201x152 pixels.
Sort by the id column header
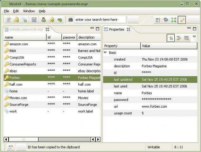54,37
